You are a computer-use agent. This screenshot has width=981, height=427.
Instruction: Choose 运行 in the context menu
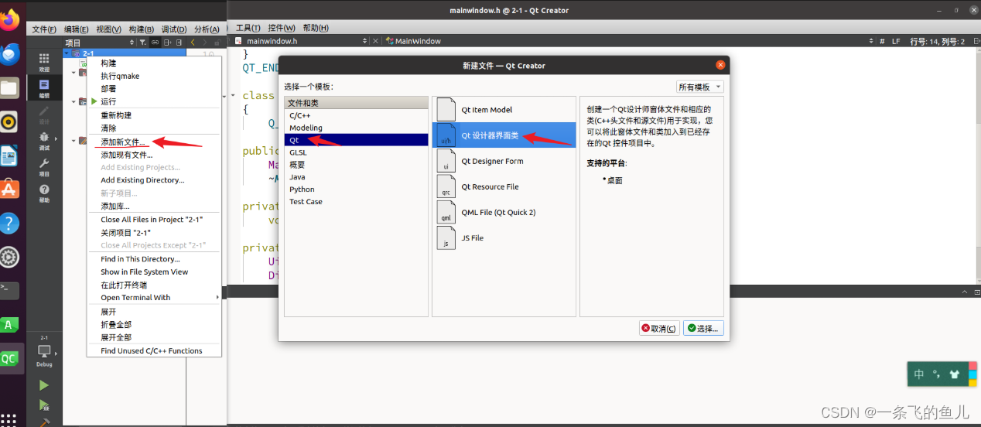click(154, 101)
